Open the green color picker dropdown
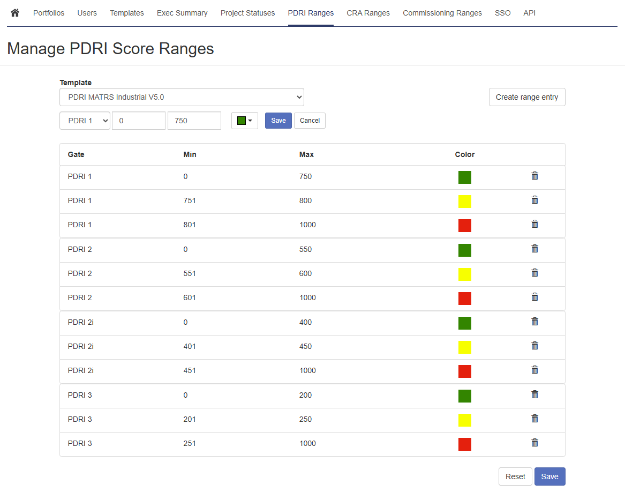The height and width of the screenshot is (499, 625). coord(245,121)
